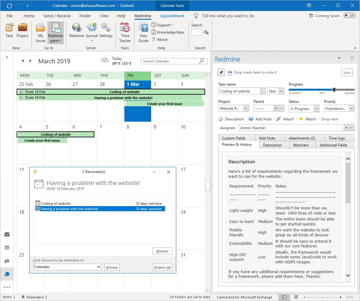Image resolution: width=360 pixels, height=301 pixels.
Task: Open the Send / Receive tab
Action: (x=57, y=16)
